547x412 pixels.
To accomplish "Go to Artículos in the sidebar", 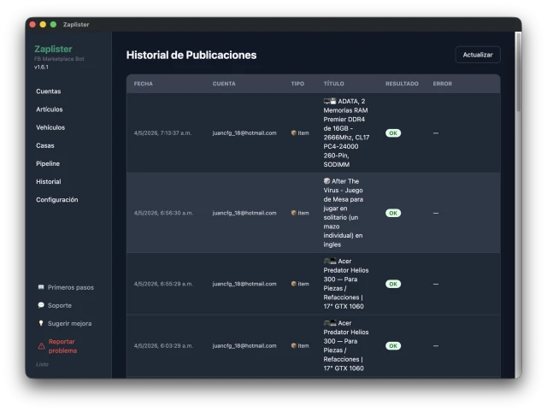I will point(50,109).
